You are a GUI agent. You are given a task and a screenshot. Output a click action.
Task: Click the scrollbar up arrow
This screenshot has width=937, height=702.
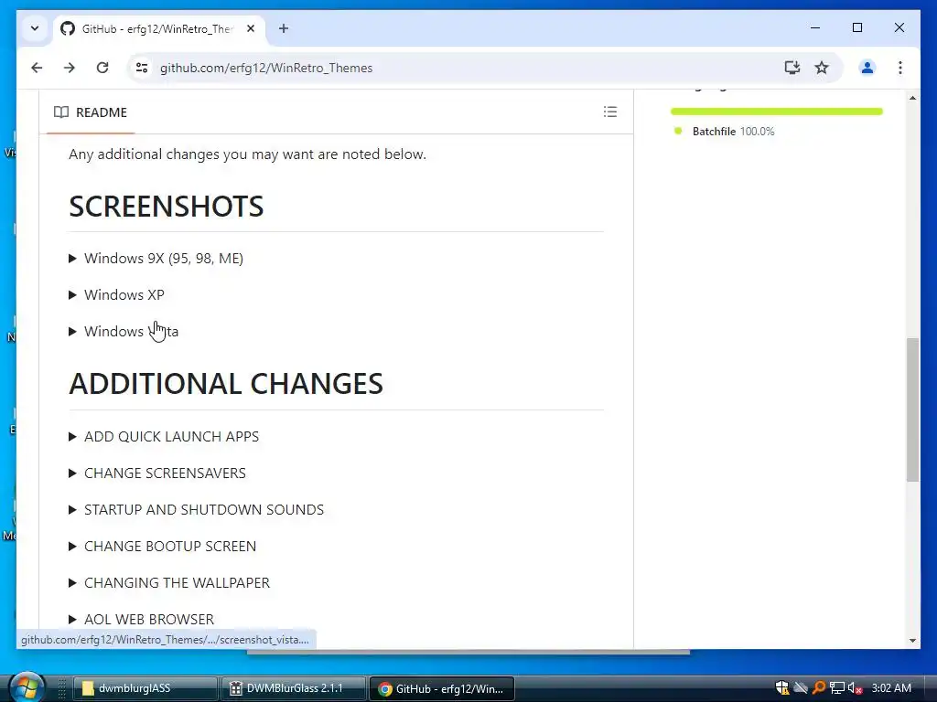coord(912,97)
